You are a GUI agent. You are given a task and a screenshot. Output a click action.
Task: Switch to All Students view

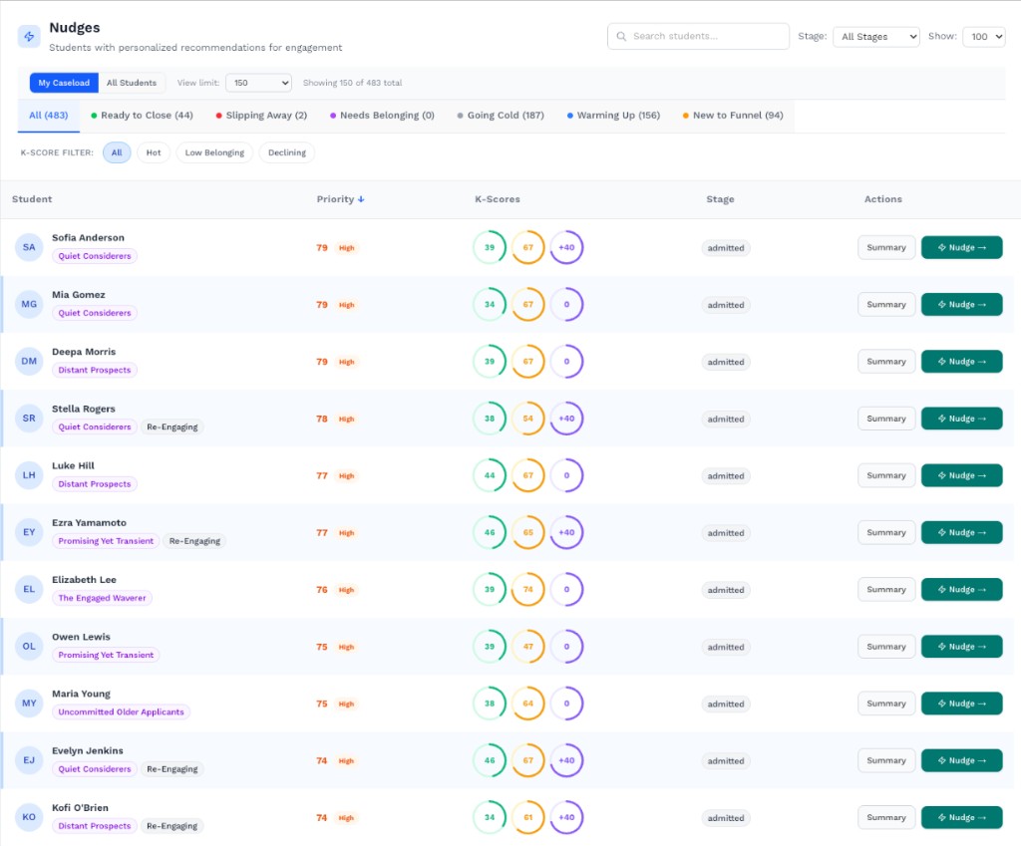tap(132, 83)
